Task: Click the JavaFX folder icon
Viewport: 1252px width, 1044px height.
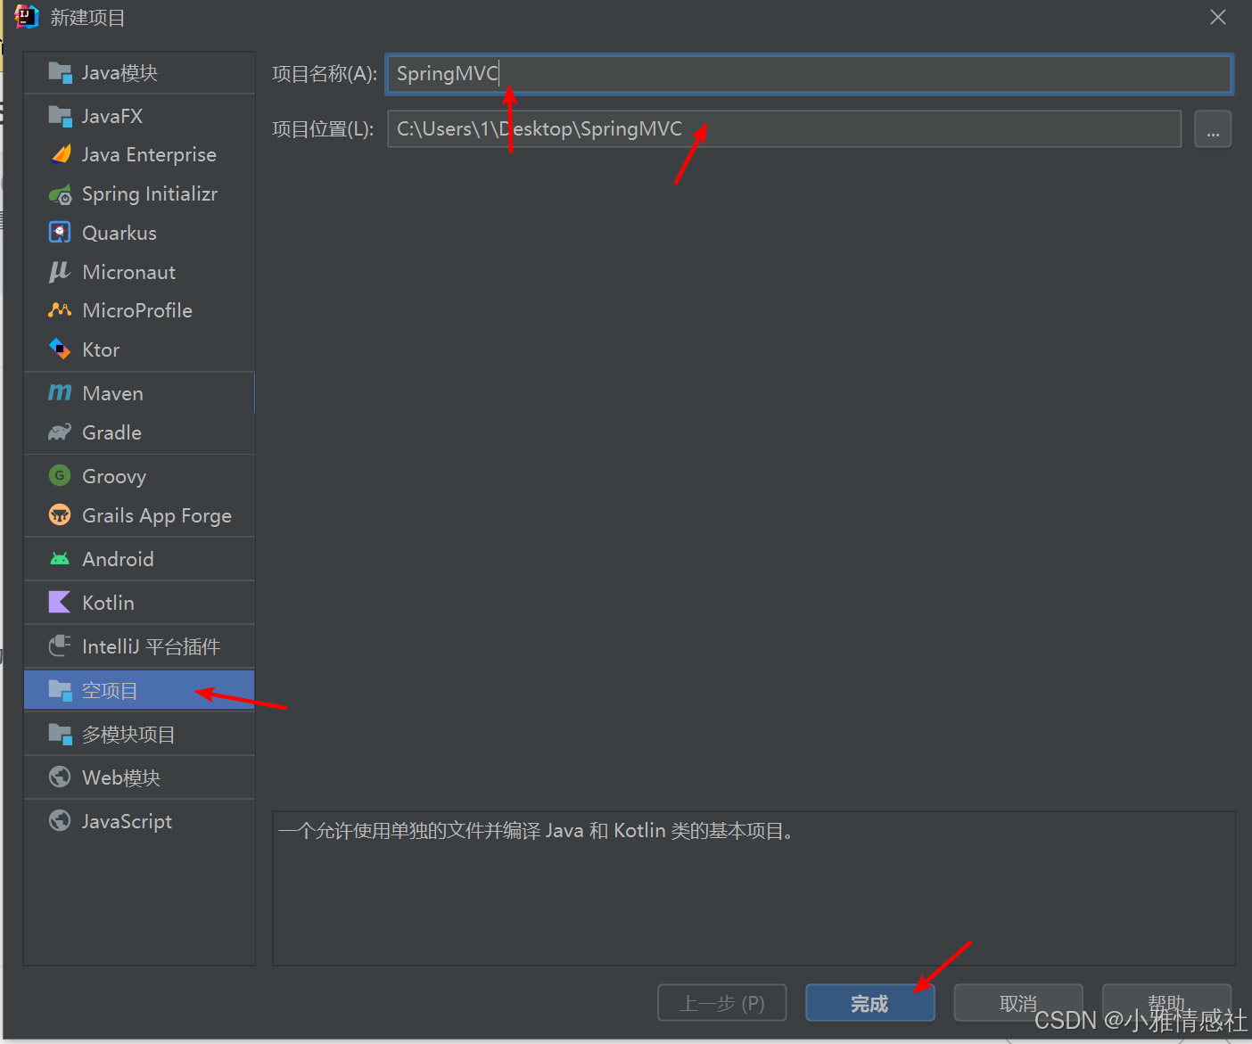Action: tap(60, 116)
